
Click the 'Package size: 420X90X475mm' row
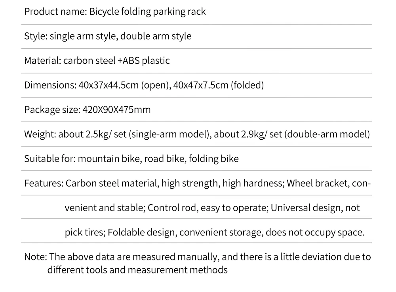pos(87,110)
